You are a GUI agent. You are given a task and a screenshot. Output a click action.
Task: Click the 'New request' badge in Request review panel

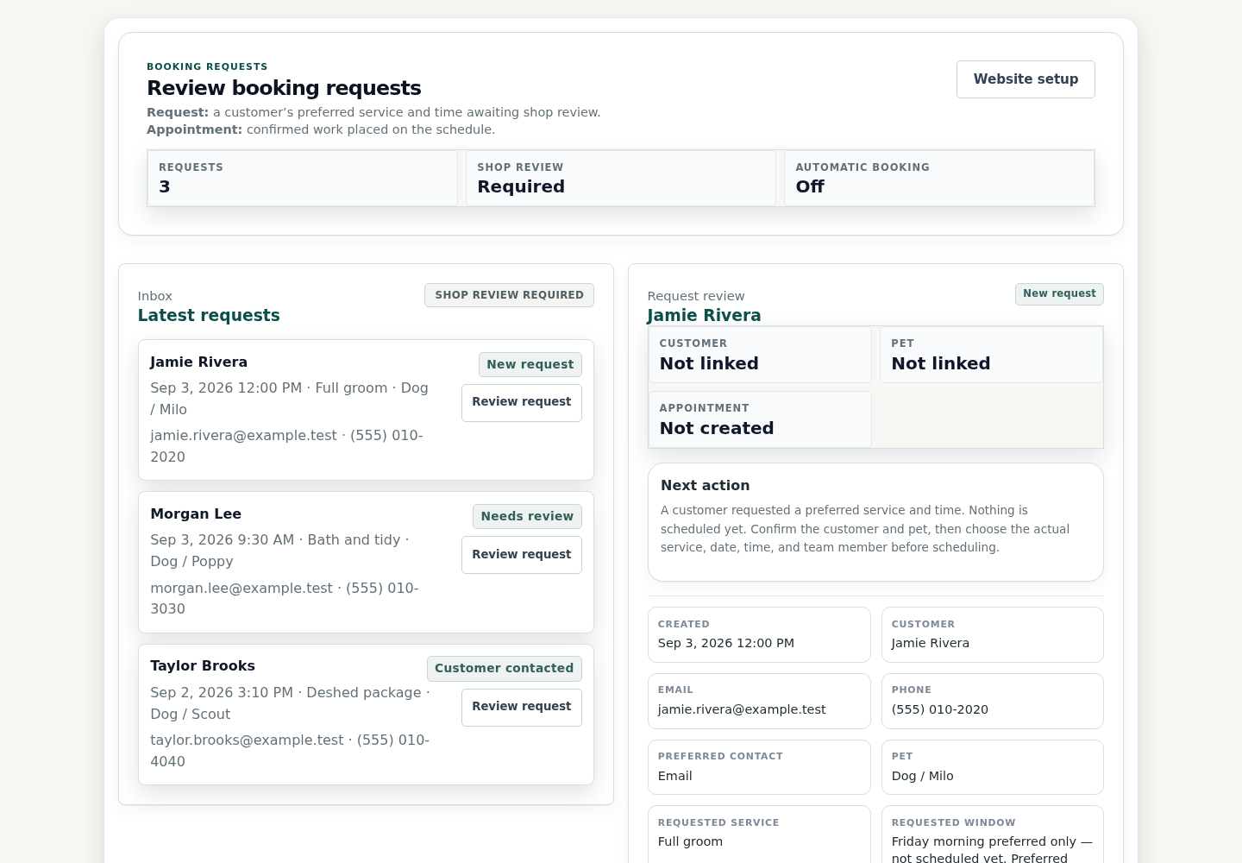click(x=1059, y=294)
